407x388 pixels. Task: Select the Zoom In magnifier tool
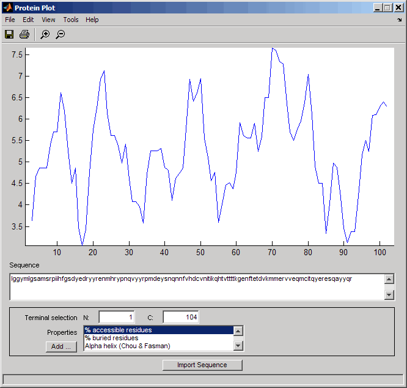tap(45, 34)
